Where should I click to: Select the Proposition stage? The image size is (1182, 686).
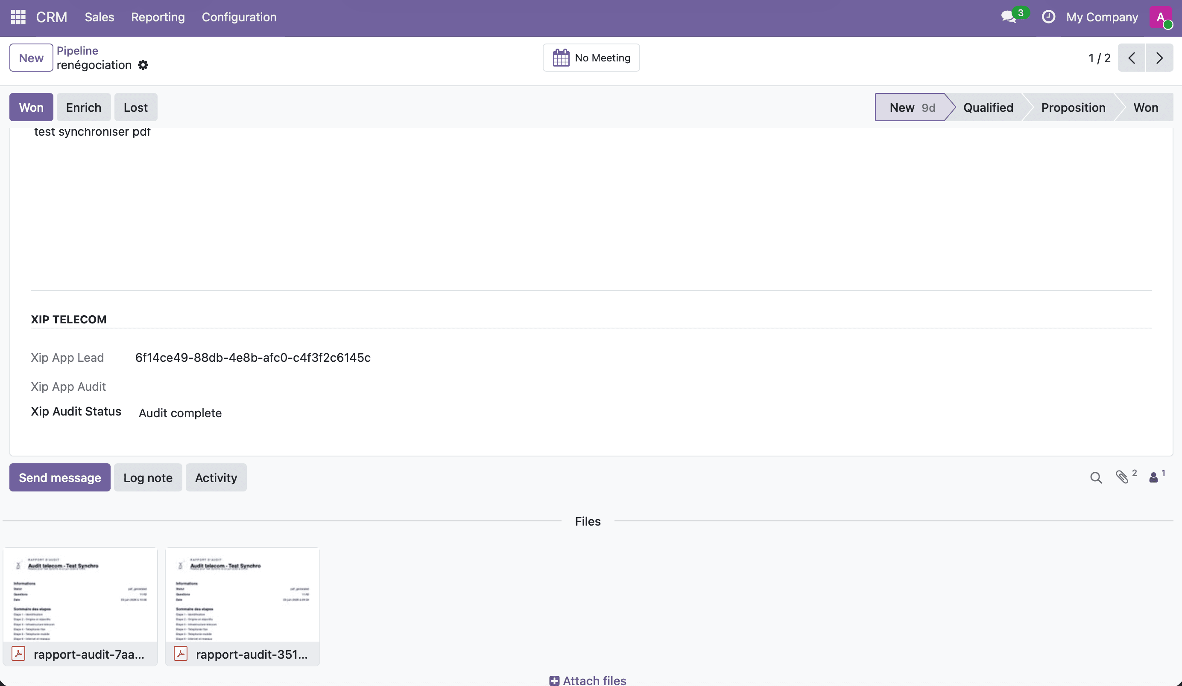pyautogui.click(x=1073, y=108)
